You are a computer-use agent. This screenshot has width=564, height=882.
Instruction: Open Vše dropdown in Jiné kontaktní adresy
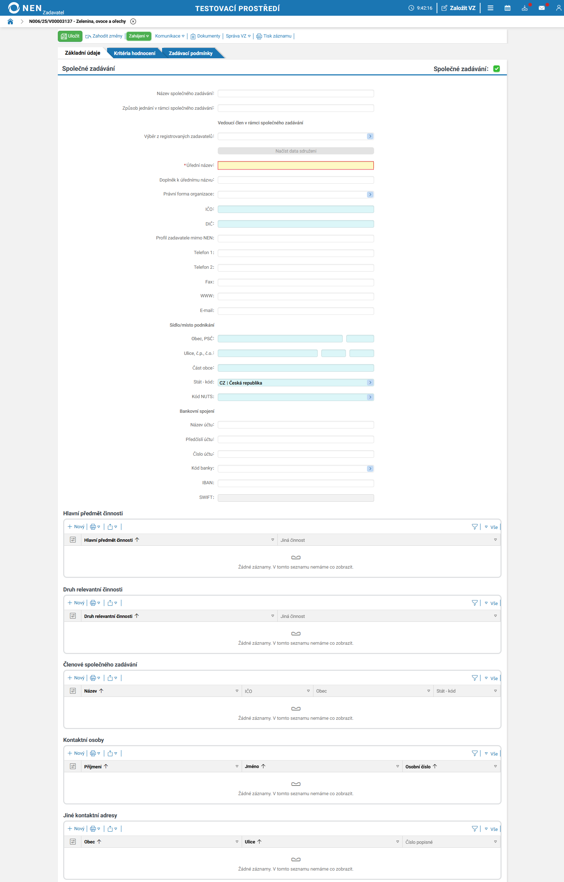point(491,829)
